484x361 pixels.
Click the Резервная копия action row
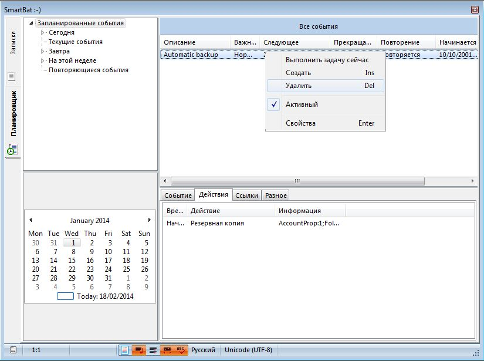pyautogui.click(x=217, y=223)
